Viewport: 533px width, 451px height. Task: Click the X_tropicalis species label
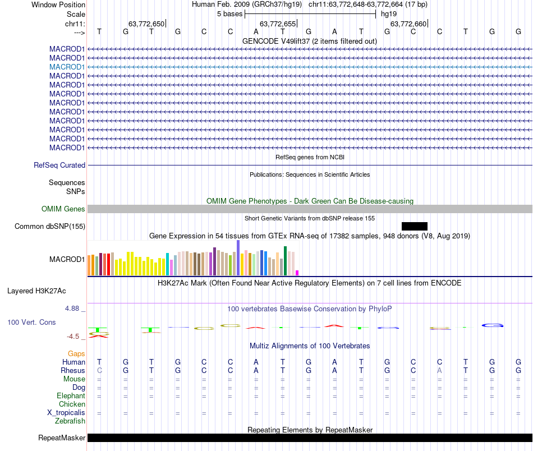(x=66, y=413)
